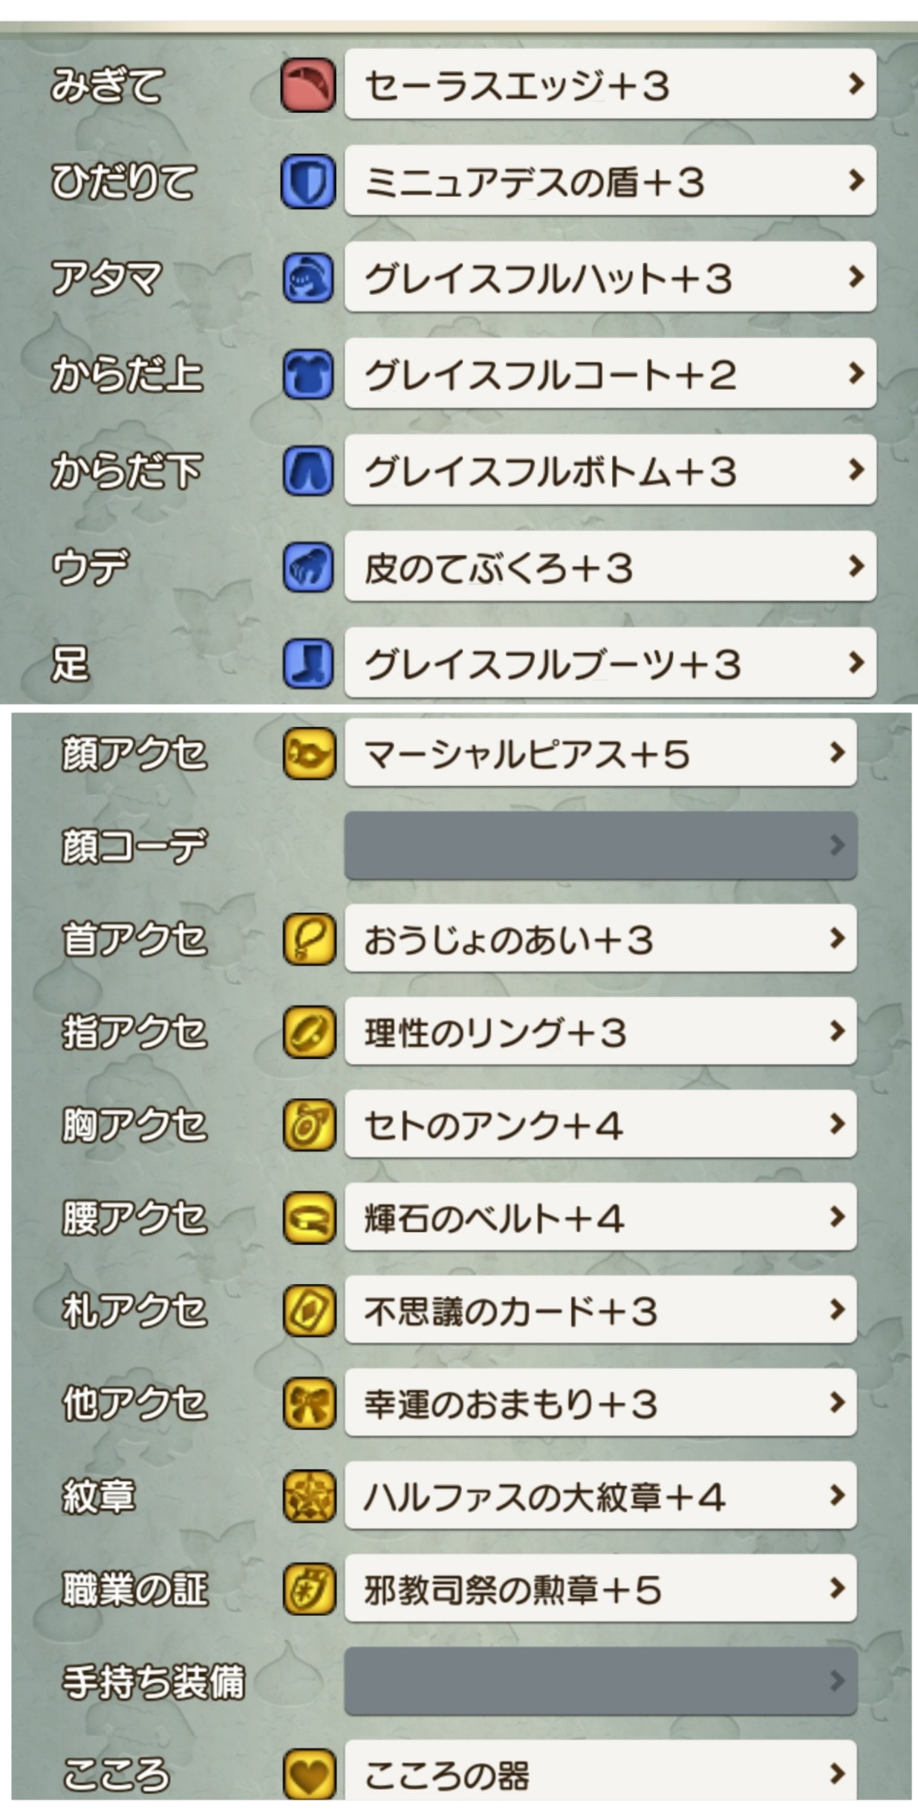Click the ribbon icon beside 他アクセ
The width and height of the screenshot is (918, 1810).
[309, 1403]
